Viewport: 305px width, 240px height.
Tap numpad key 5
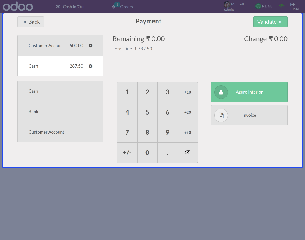pyautogui.click(x=147, y=112)
